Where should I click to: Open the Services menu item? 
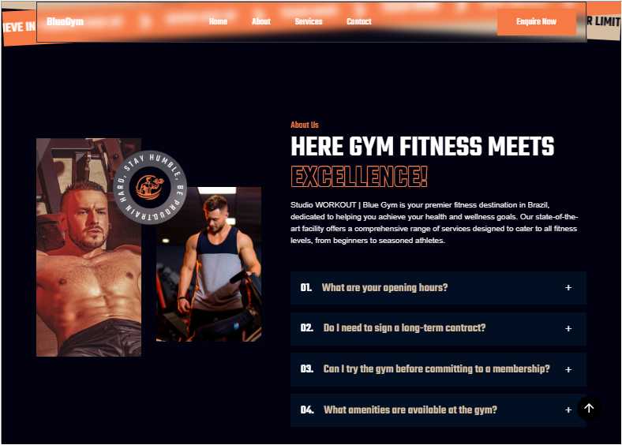pyautogui.click(x=308, y=21)
